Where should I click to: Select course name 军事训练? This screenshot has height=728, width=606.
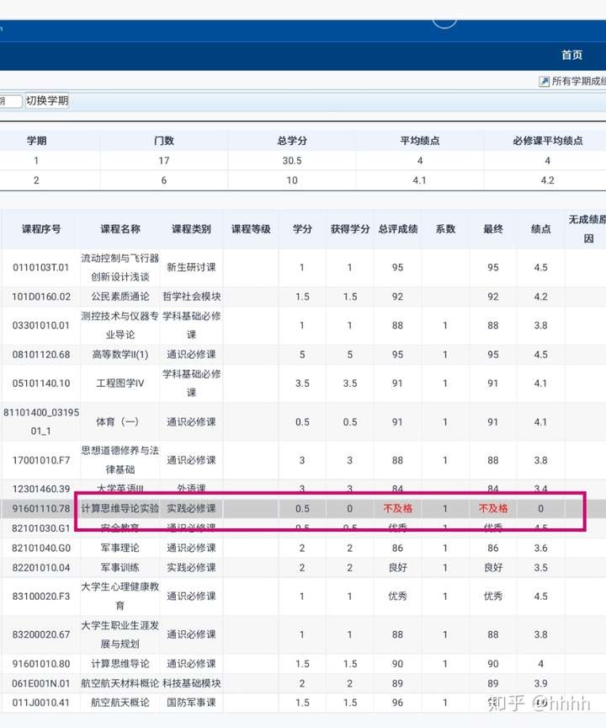pos(120,567)
